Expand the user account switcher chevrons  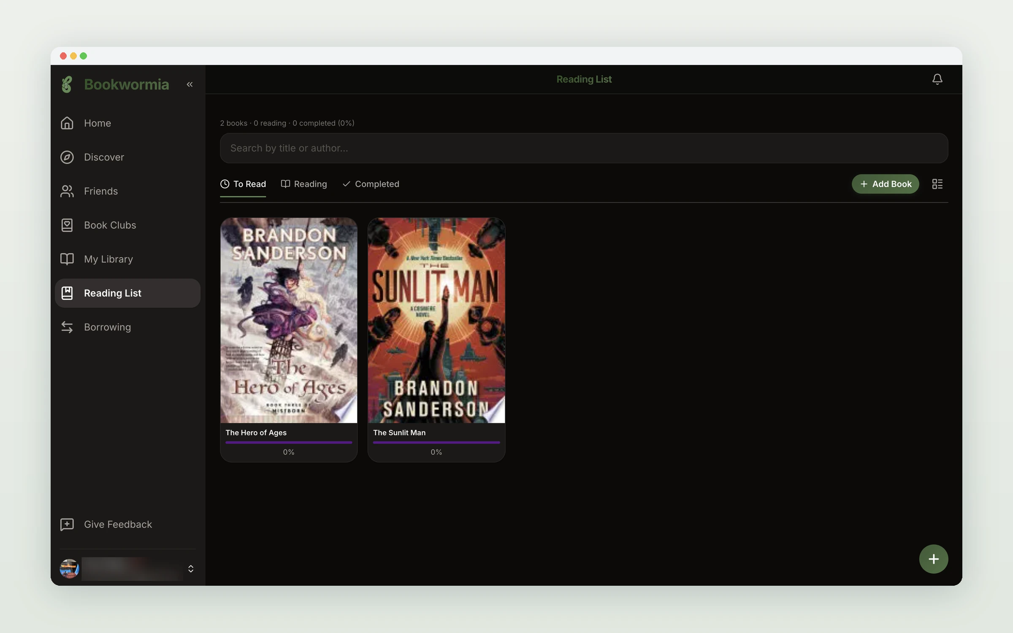[x=191, y=568]
